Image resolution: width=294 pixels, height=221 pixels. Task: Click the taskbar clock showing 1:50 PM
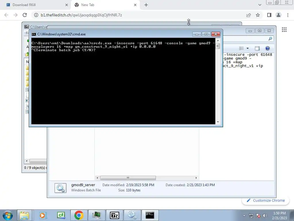pyautogui.click(x=279, y=216)
